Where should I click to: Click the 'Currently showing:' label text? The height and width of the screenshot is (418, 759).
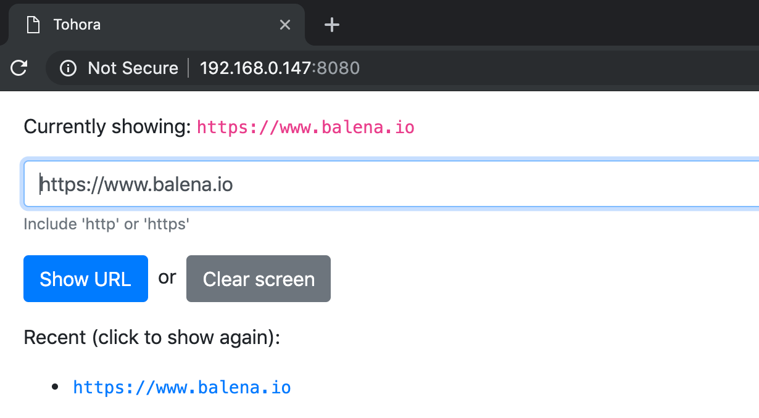click(x=107, y=127)
